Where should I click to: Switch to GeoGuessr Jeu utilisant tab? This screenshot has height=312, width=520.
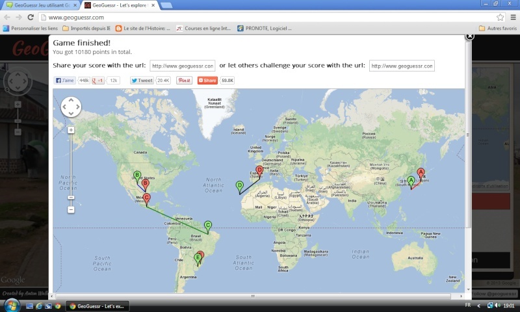click(41, 5)
